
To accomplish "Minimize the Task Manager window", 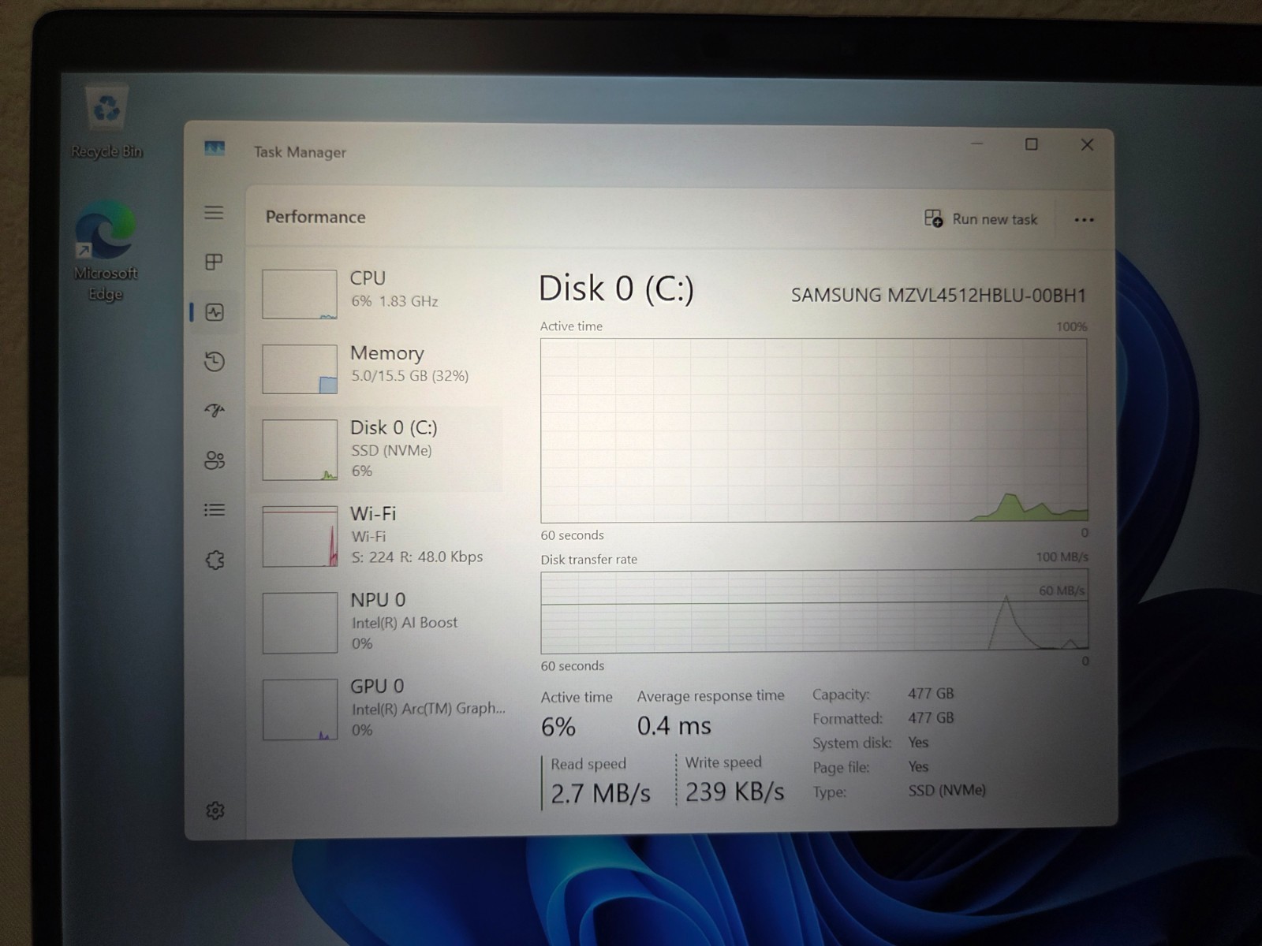I will coord(976,144).
